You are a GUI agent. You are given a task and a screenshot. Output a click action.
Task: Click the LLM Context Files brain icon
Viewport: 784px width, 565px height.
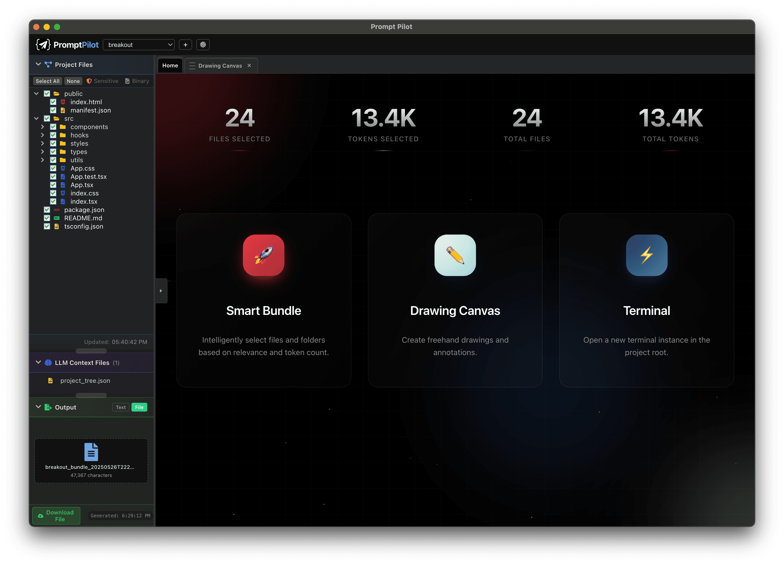pyautogui.click(x=48, y=363)
